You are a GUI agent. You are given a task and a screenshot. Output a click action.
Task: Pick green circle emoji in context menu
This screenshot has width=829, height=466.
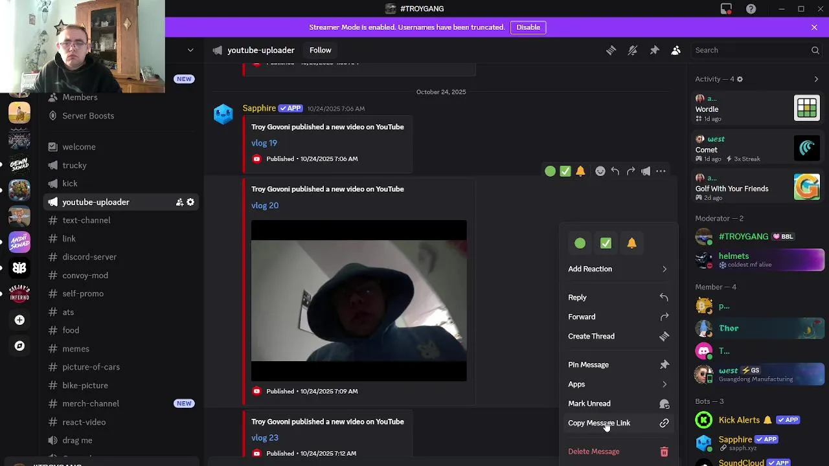[x=580, y=243]
